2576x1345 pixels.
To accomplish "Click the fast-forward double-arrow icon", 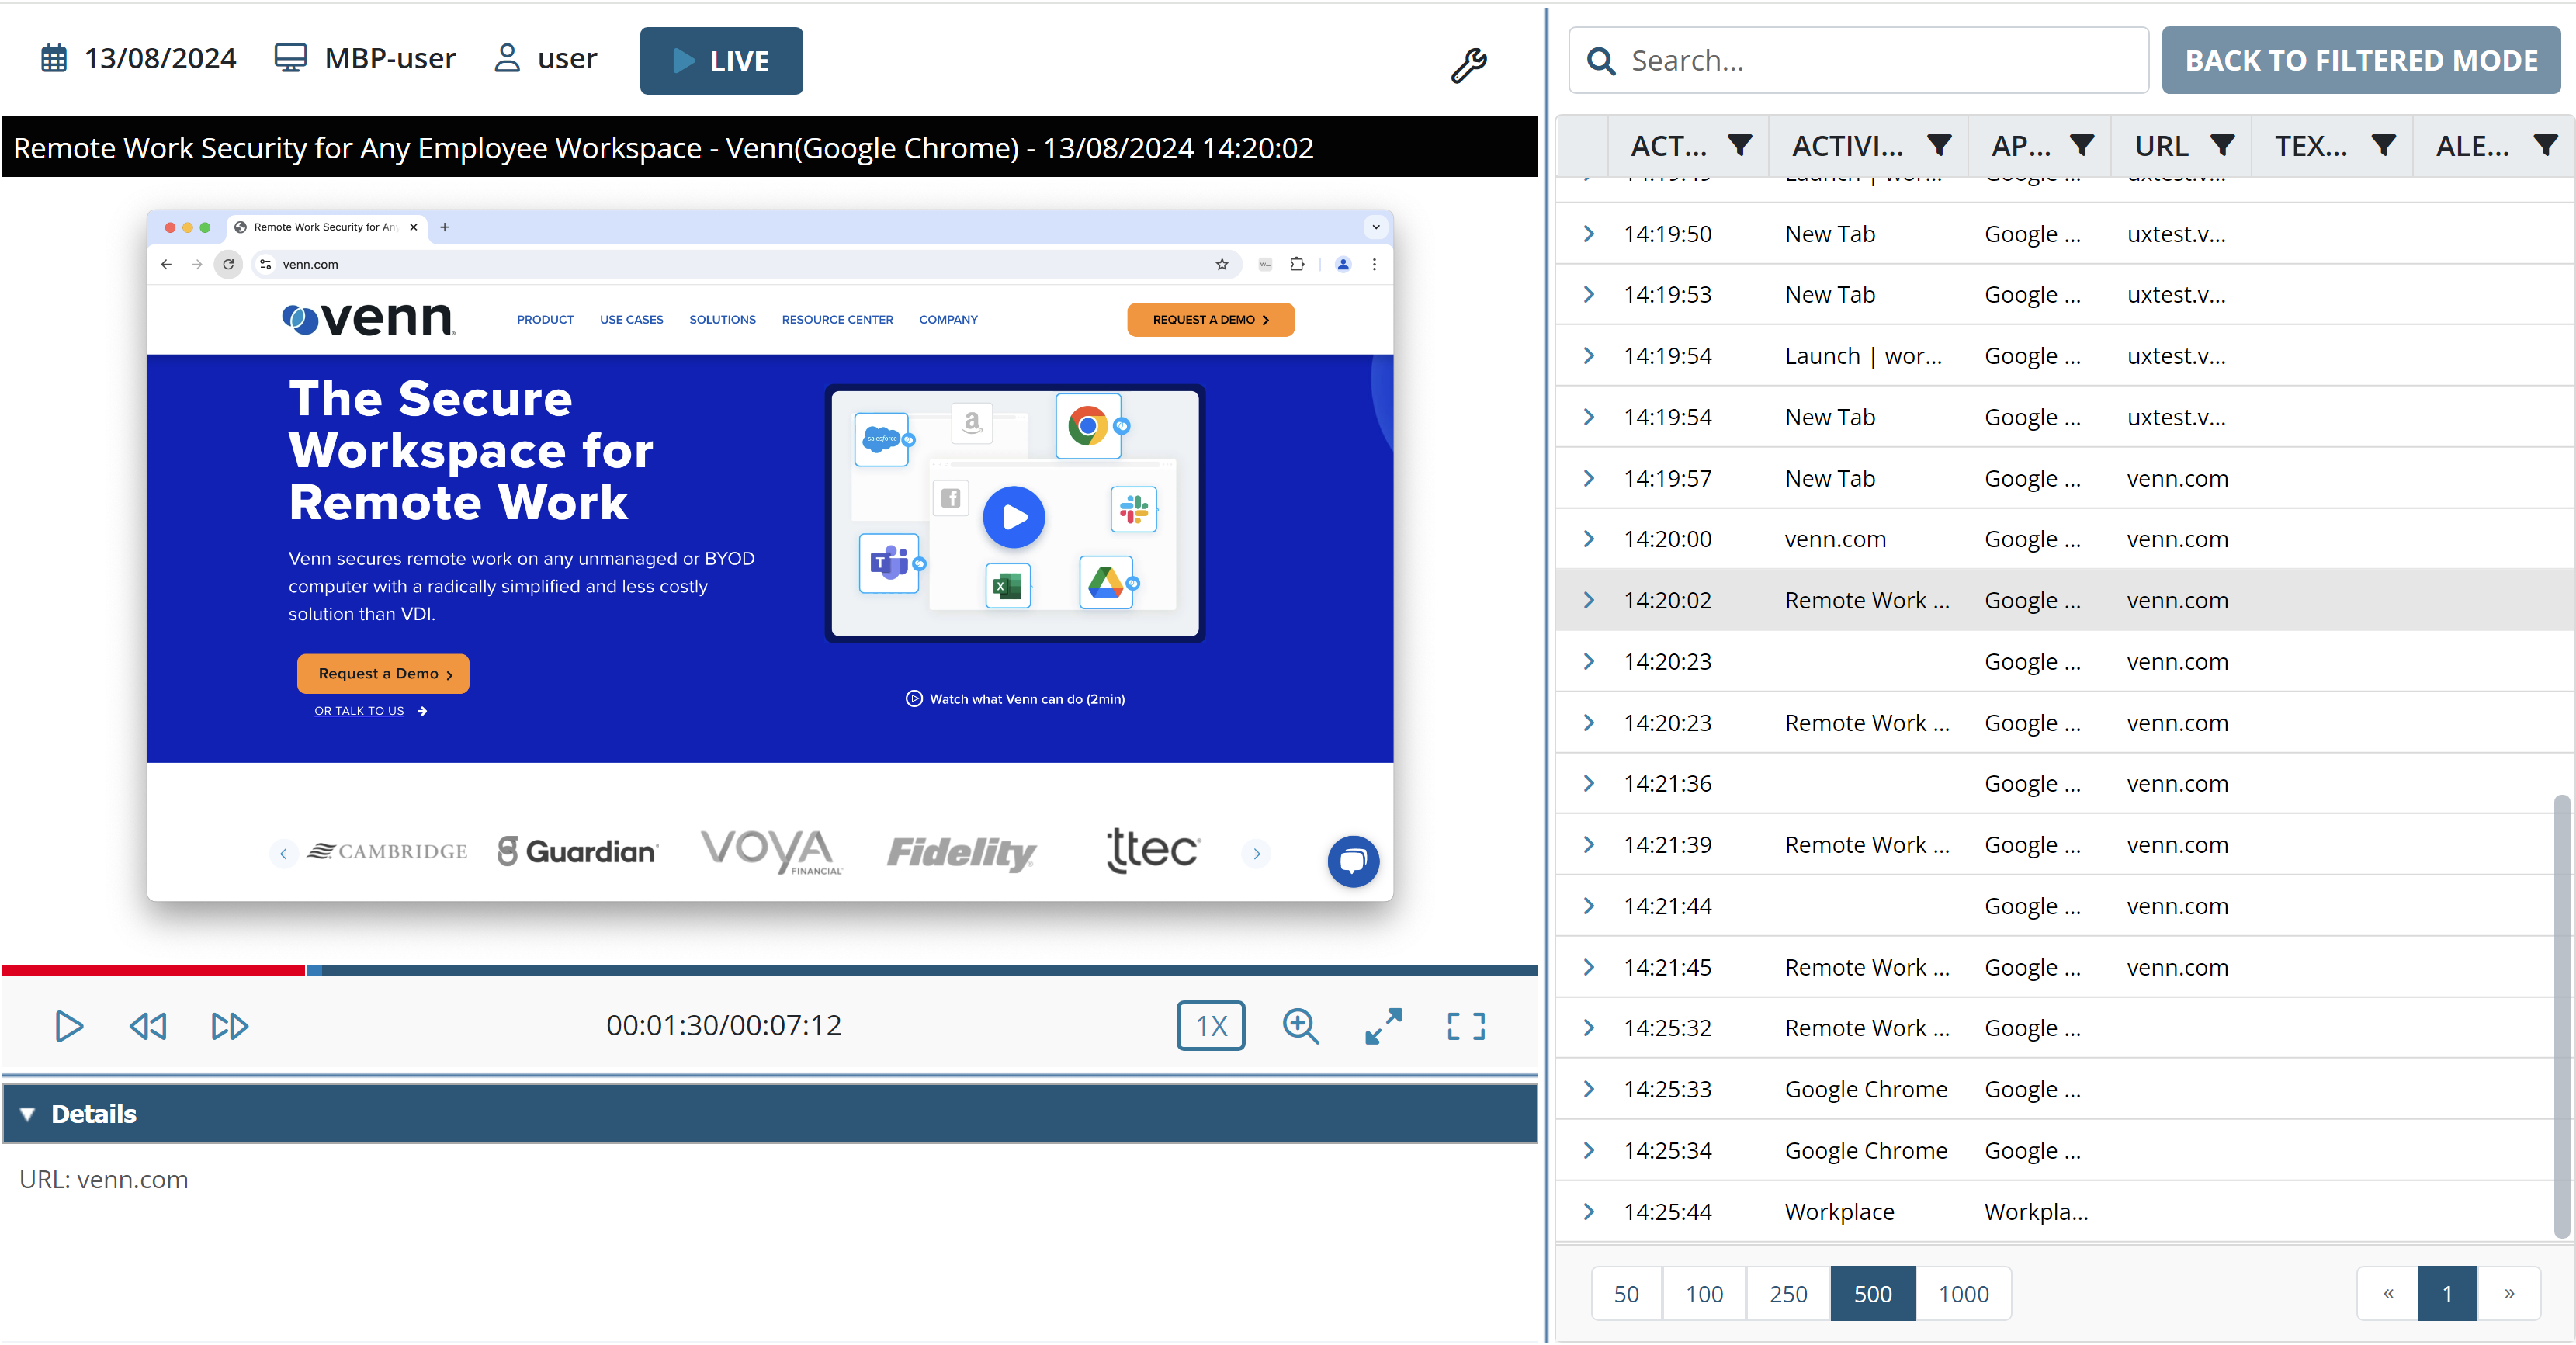I will pyautogui.click(x=229, y=1026).
